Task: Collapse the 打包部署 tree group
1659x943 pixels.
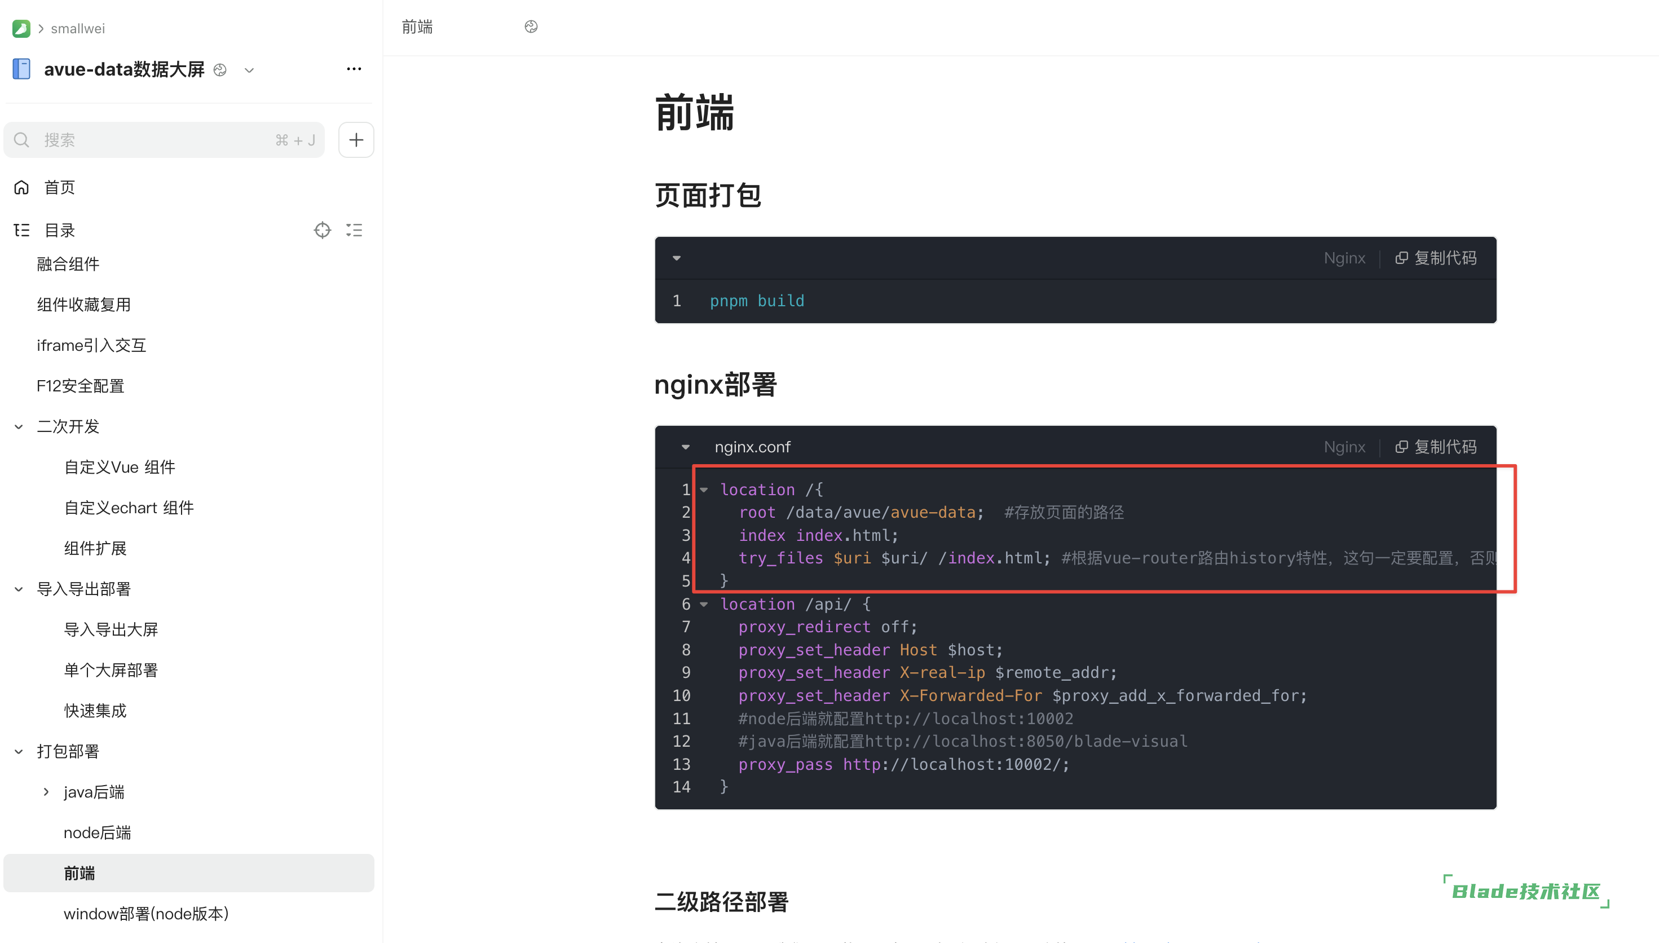Action: coord(19,751)
